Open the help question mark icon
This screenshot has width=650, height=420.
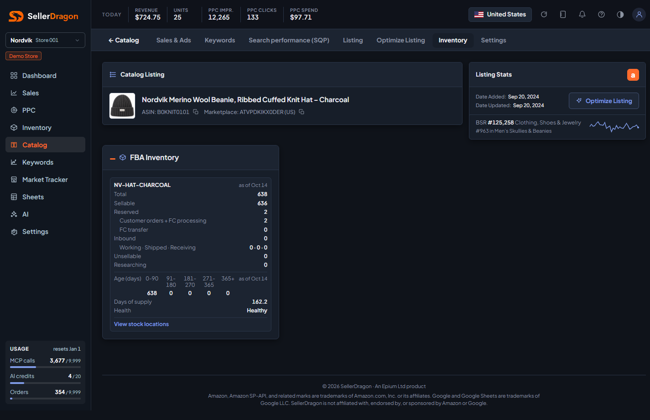click(x=601, y=15)
